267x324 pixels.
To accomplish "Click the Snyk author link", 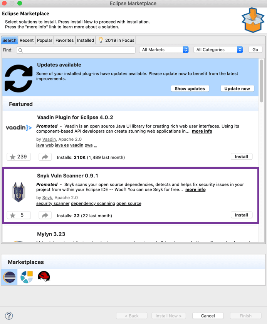I will 47,198.
